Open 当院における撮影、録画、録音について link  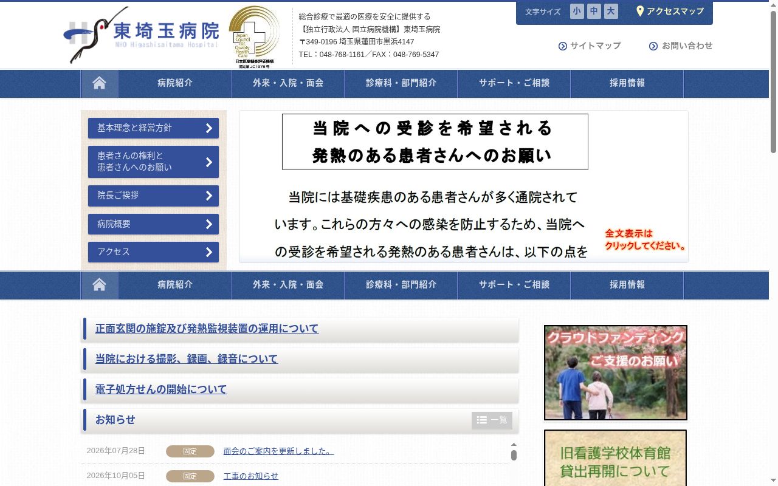(187, 359)
